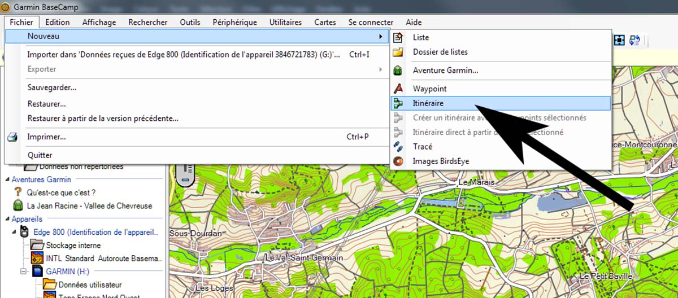Screen dimensions: 678x298
Task: Click the fit-to-view toolbar icon with the black square
Action: click(x=619, y=40)
